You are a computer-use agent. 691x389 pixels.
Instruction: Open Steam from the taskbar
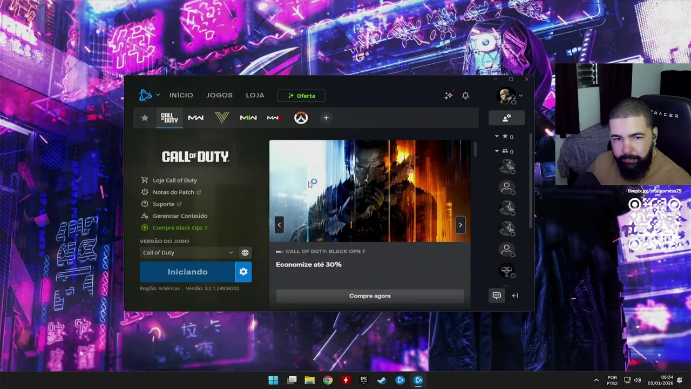point(382,380)
